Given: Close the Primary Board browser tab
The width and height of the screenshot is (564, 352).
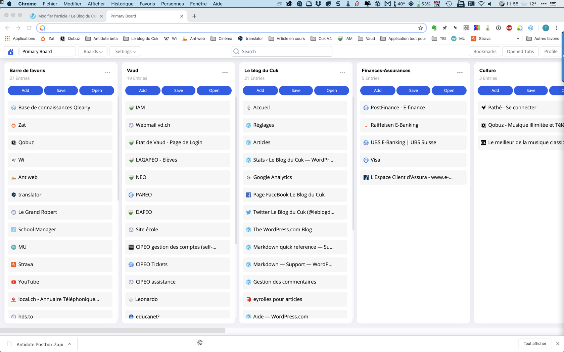Looking at the screenshot, I should point(182,16).
